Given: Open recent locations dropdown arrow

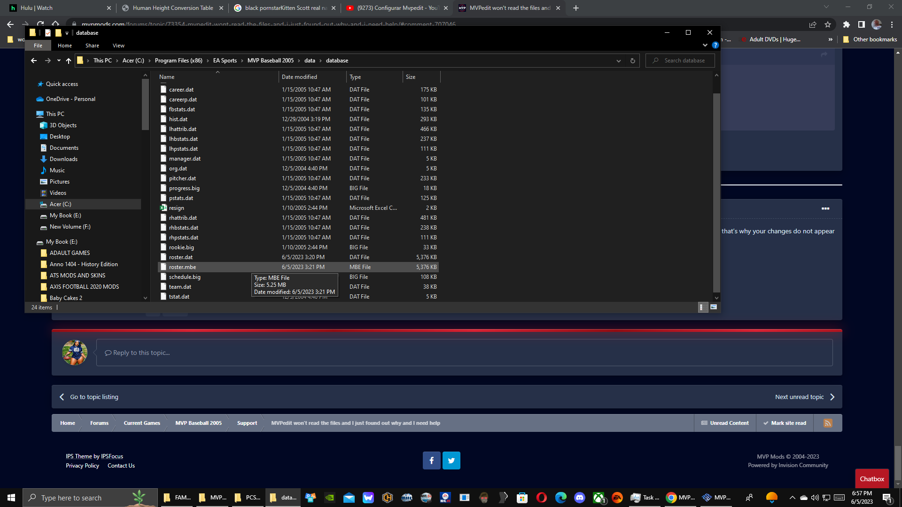Looking at the screenshot, I should 59,61.
